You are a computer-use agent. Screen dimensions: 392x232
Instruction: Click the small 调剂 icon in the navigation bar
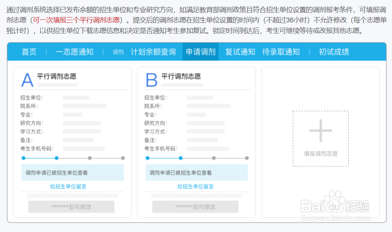point(118,52)
